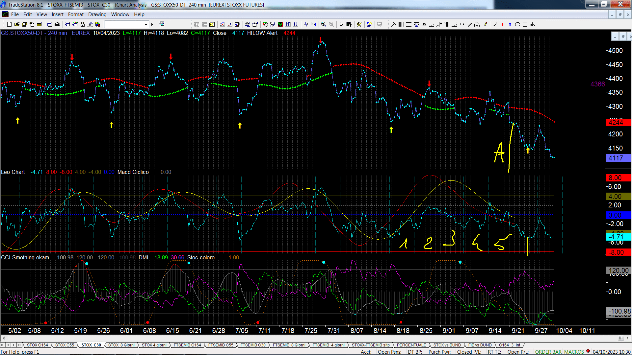Select the horizontal lines drawing tool

point(408,24)
